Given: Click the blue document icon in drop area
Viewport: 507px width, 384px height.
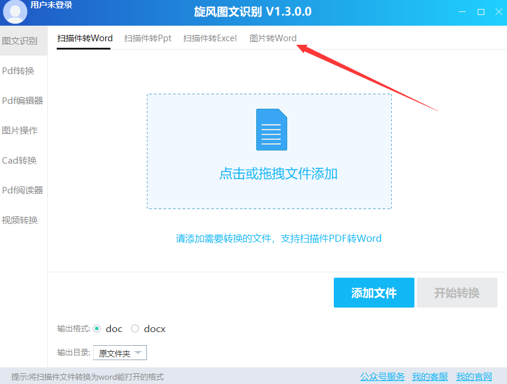Looking at the screenshot, I should point(272,130).
